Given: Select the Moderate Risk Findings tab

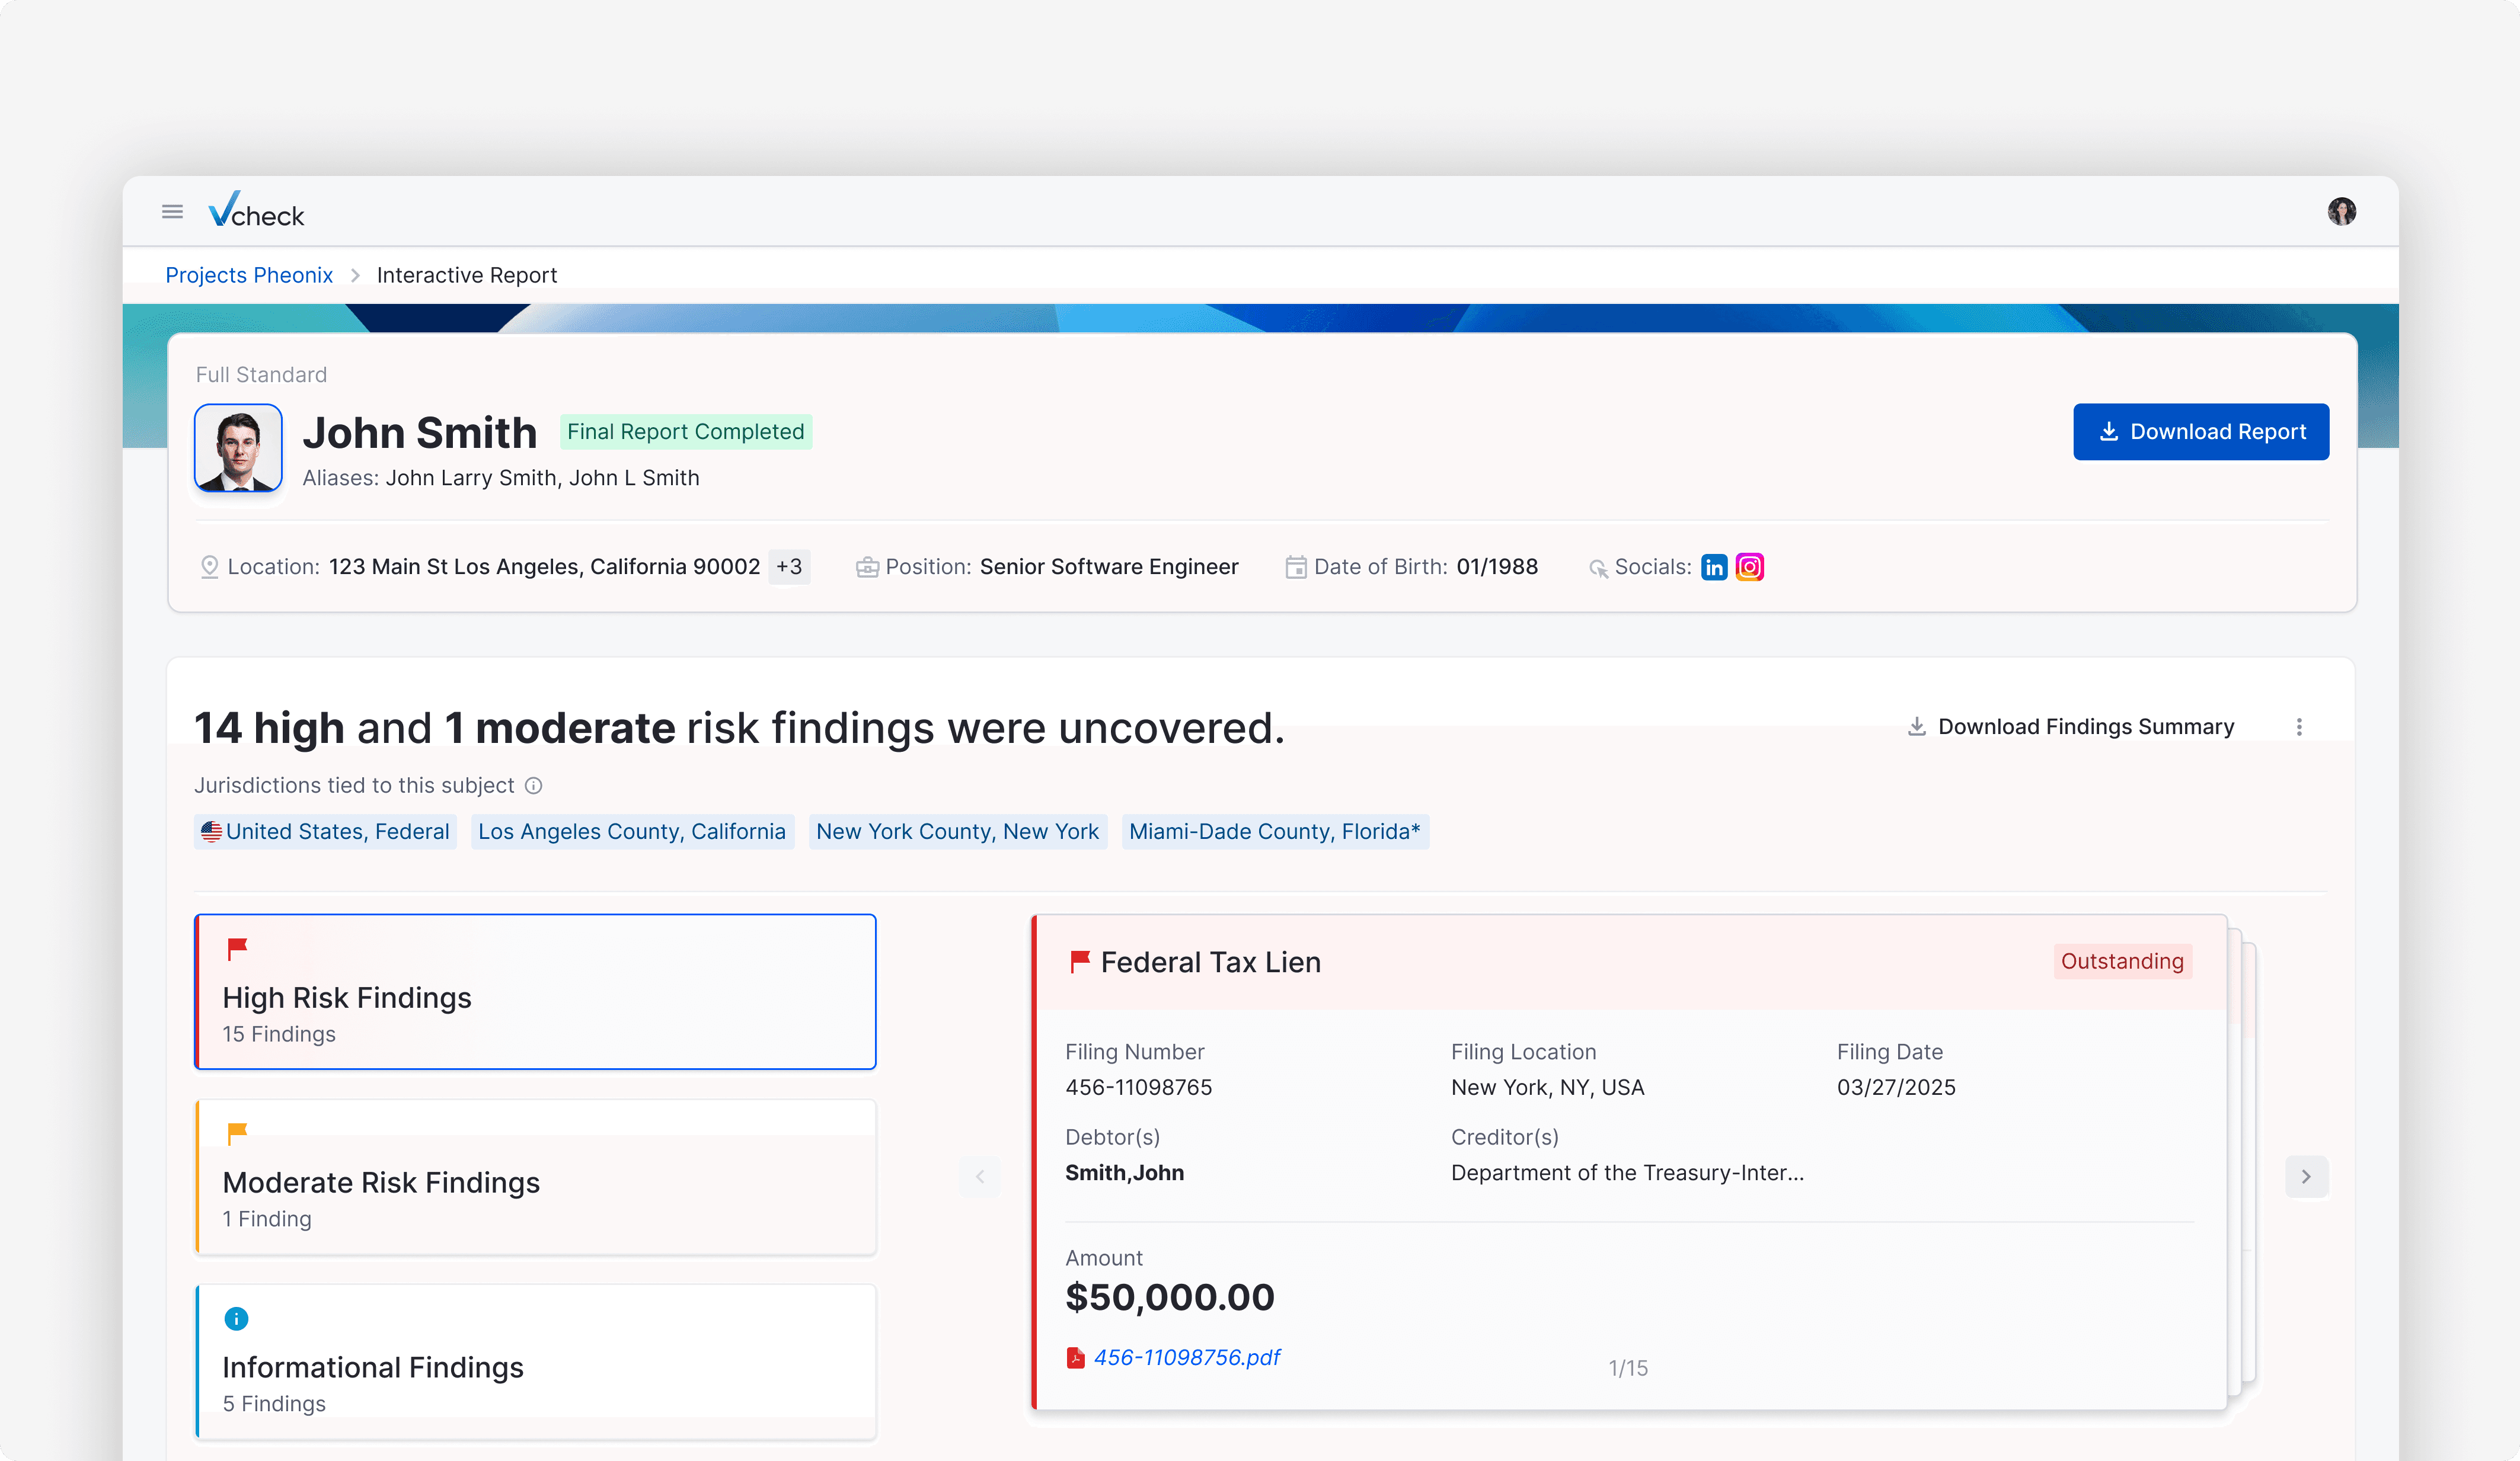Looking at the screenshot, I should [x=535, y=1176].
